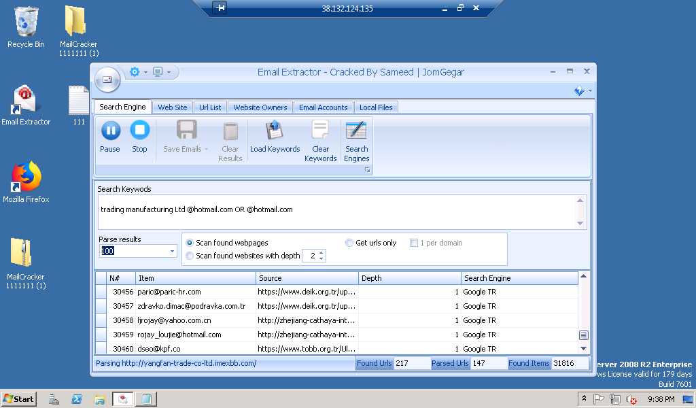
Task: Pause the running email extraction
Action: point(110,137)
